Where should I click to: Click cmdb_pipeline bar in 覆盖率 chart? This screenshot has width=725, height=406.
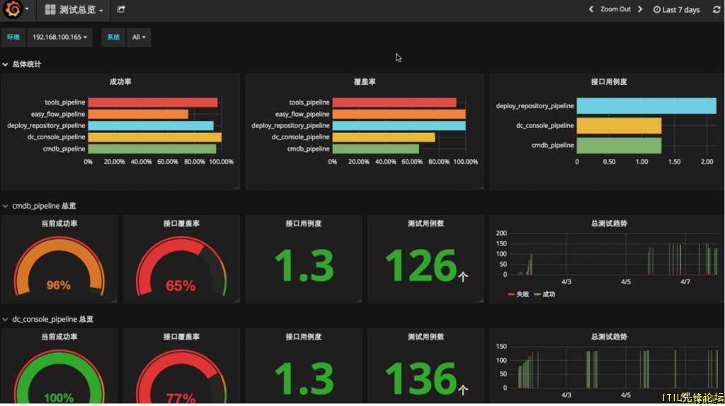coord(375,149)
